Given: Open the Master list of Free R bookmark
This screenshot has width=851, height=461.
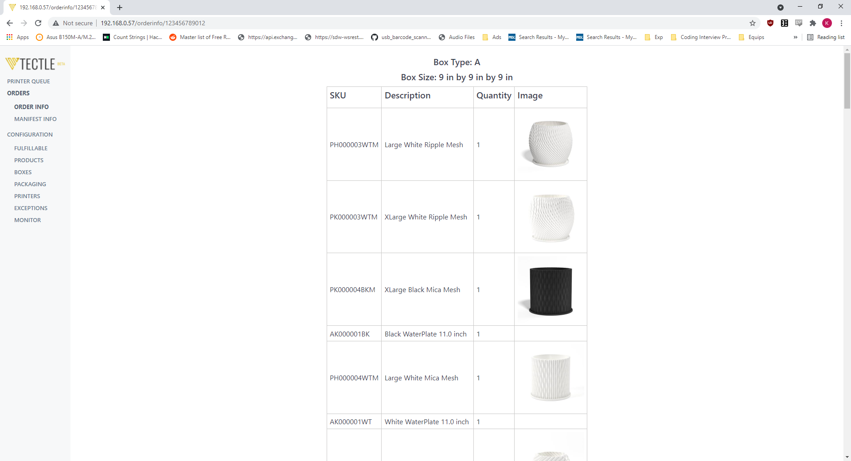Looking at the screenshot, I should pyautogui.click(x=200, y=37).
